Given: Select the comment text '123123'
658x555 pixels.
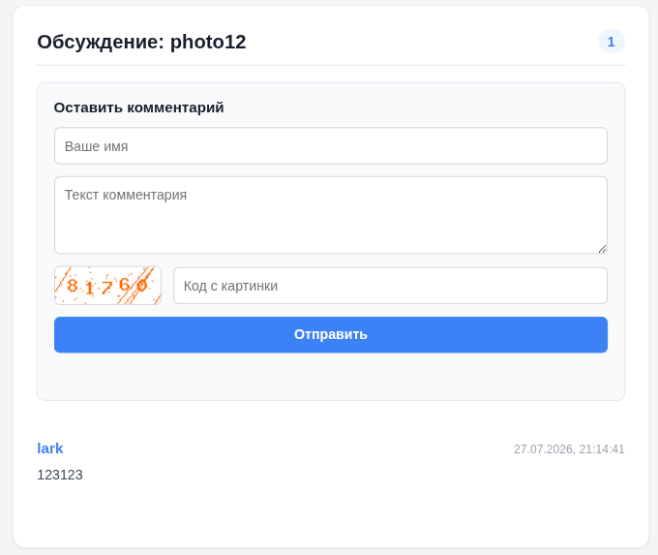Looking at the screenshot, I should 60,475.
